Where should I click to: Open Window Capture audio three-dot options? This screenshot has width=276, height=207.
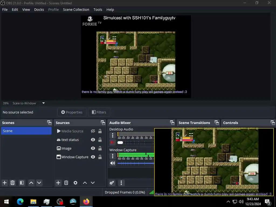coord(113,156)
